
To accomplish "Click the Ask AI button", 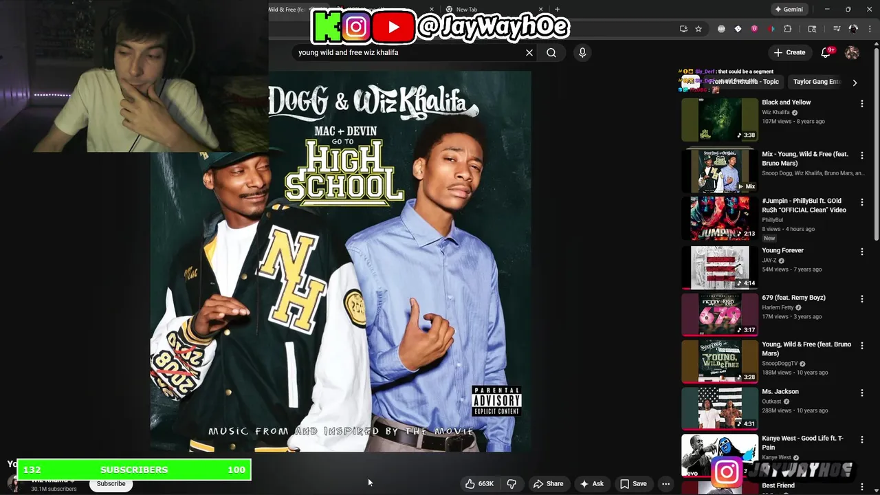I will [591, 484].
